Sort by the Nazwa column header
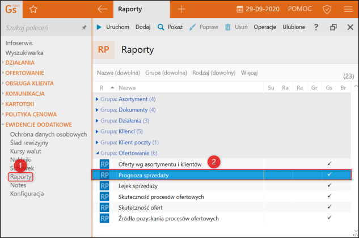This screenshot has width=359, height=238. click(127, 88)
